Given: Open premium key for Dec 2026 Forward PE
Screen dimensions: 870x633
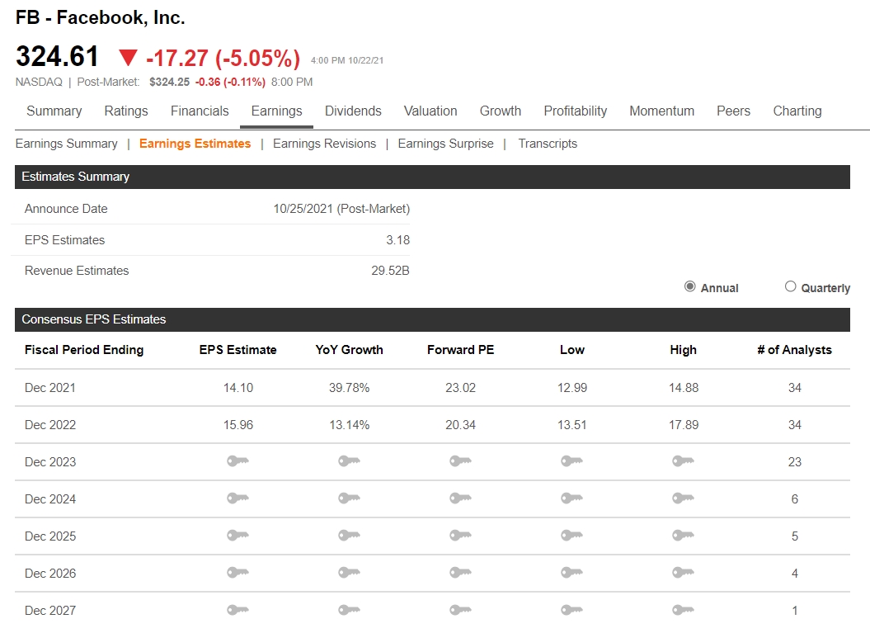Looking at the screenshot, I should click(x=460, y=573).
